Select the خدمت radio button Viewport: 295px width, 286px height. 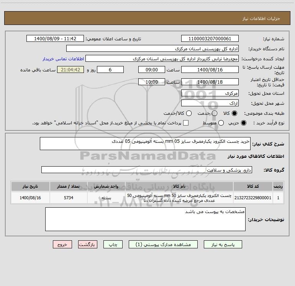(x=215, y=113)
